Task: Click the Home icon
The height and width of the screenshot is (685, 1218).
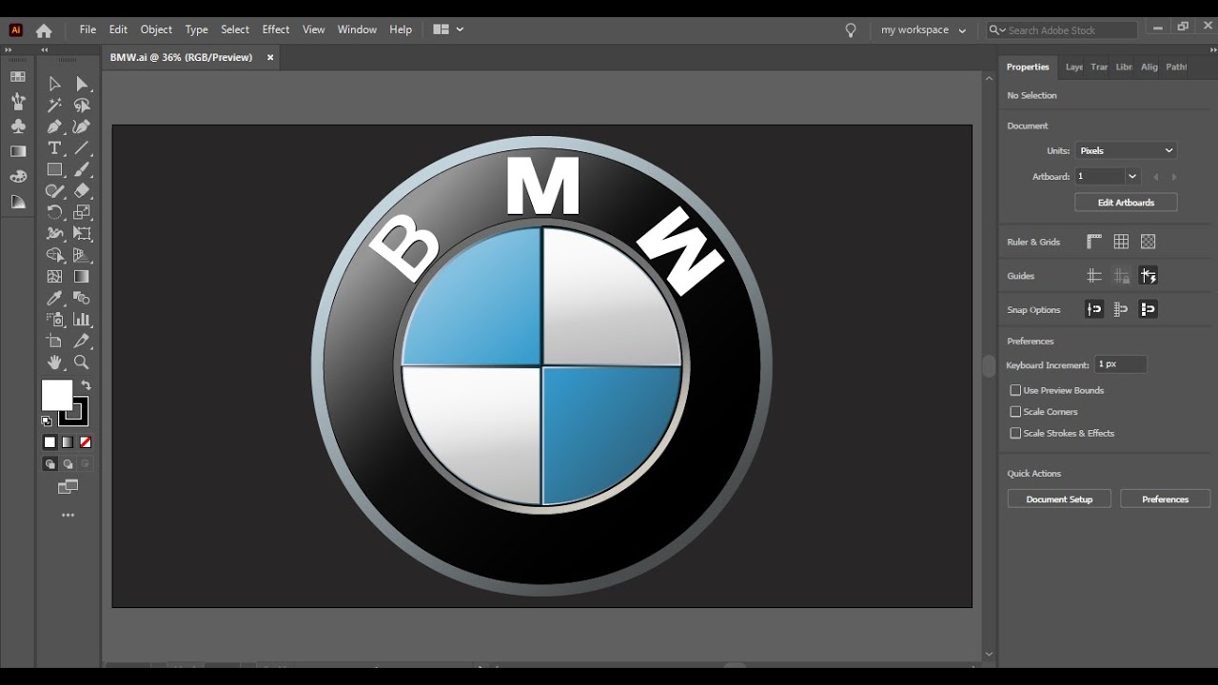Action: 44,30
